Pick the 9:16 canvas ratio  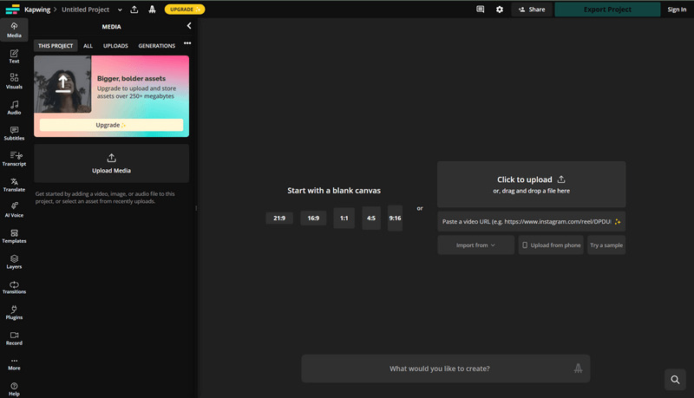(x=396, y=219)
